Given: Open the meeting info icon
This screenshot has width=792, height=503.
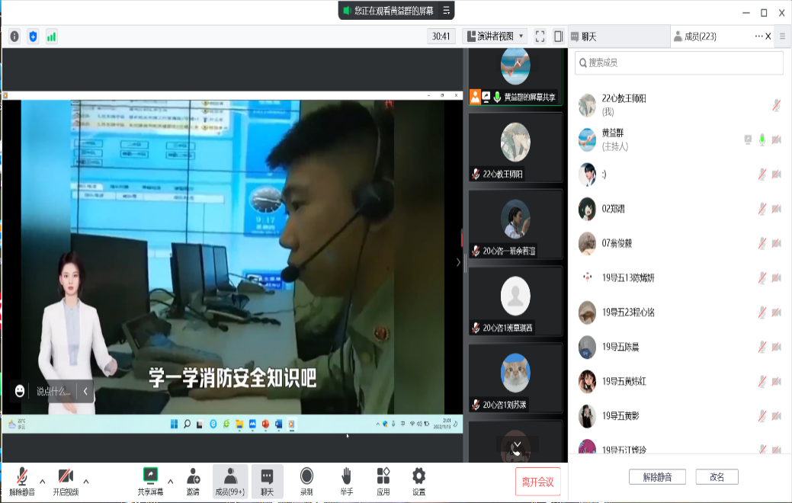Looking at the screenshot, I should pyautogui.click(x=14, y=37).
